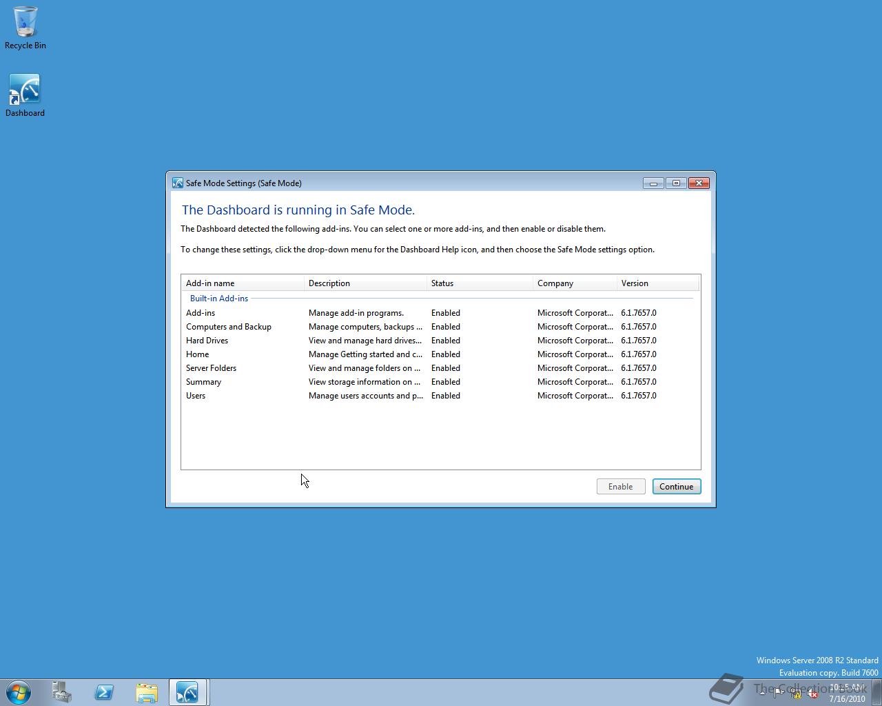The height and width of the screenshot is (706, 882).
Task: Open the Recycle Bin desktop icon
Action: [25, 28]
